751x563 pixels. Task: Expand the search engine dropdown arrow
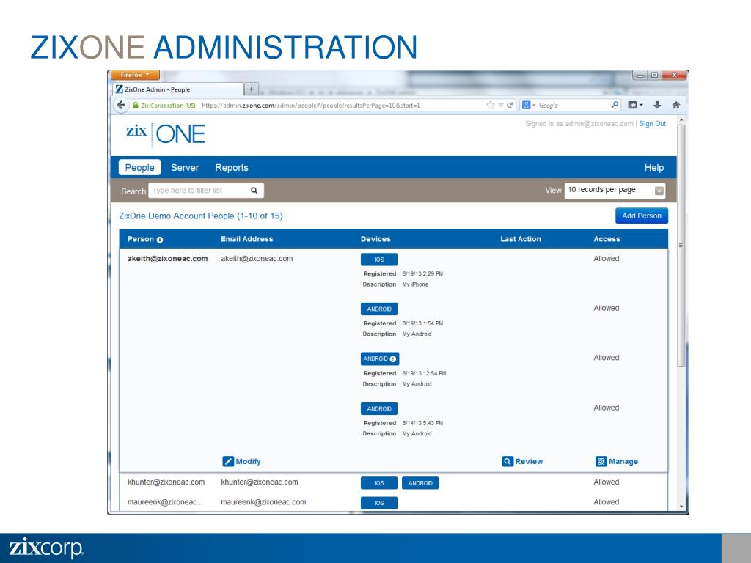tap(534, 106)
